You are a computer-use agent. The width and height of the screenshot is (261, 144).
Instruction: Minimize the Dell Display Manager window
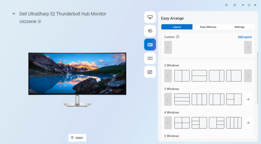(x=243, y=5)
